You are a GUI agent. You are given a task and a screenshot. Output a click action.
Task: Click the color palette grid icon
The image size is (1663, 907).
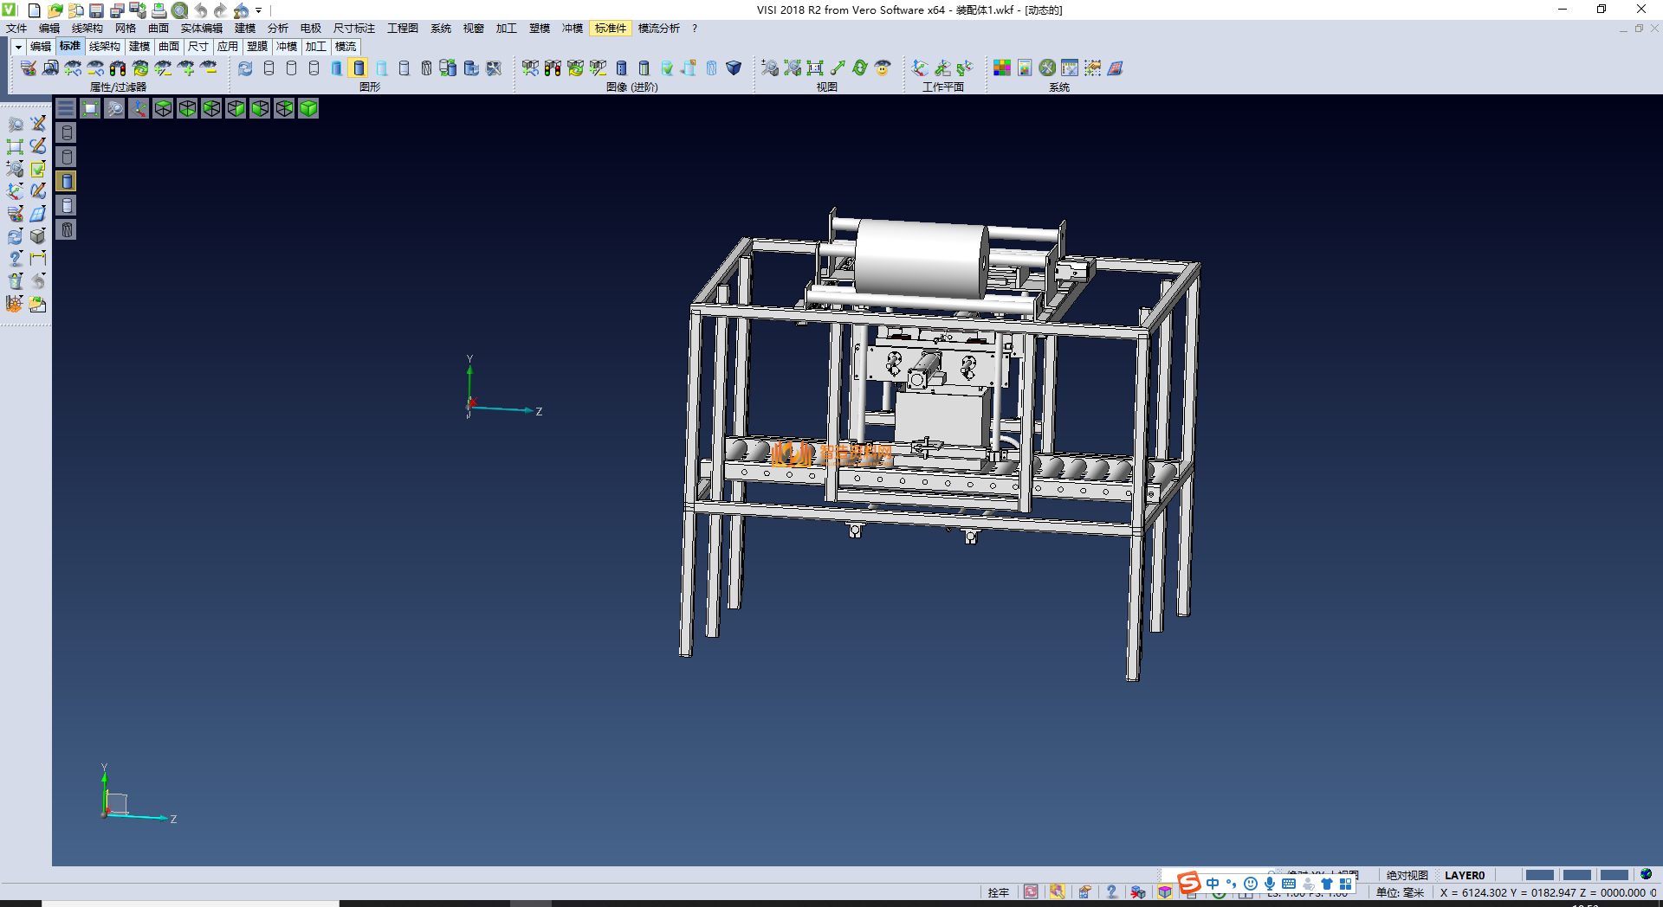(x=1001, y=68)
